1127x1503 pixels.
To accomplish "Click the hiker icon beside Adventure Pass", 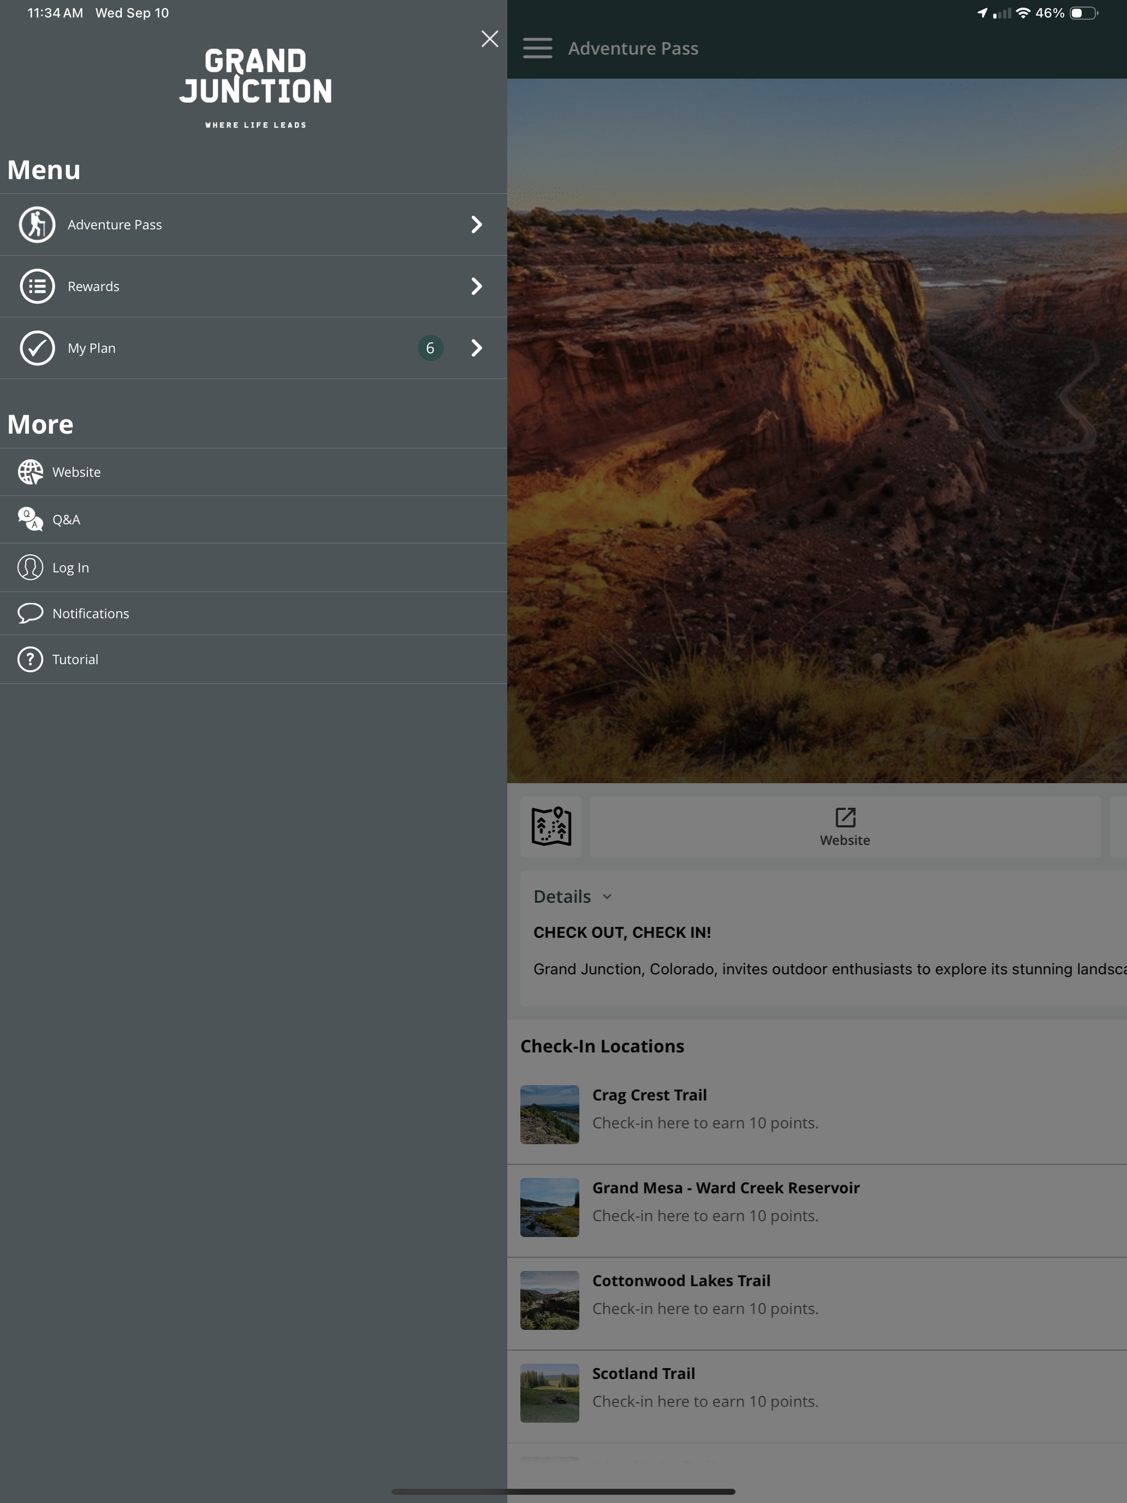I will tap(37, 225).
